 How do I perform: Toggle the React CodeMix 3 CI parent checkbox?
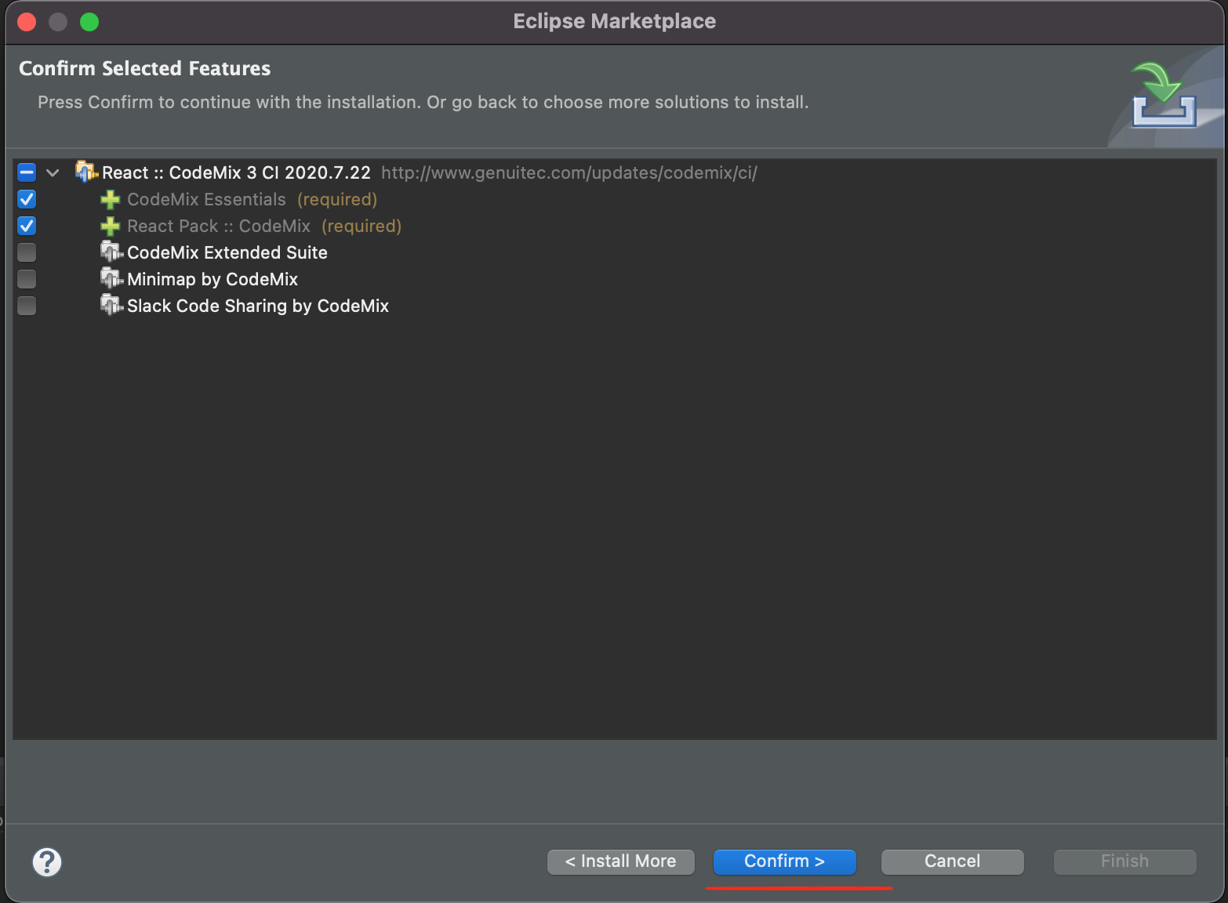pyautogui.click(x=27, y=172)
